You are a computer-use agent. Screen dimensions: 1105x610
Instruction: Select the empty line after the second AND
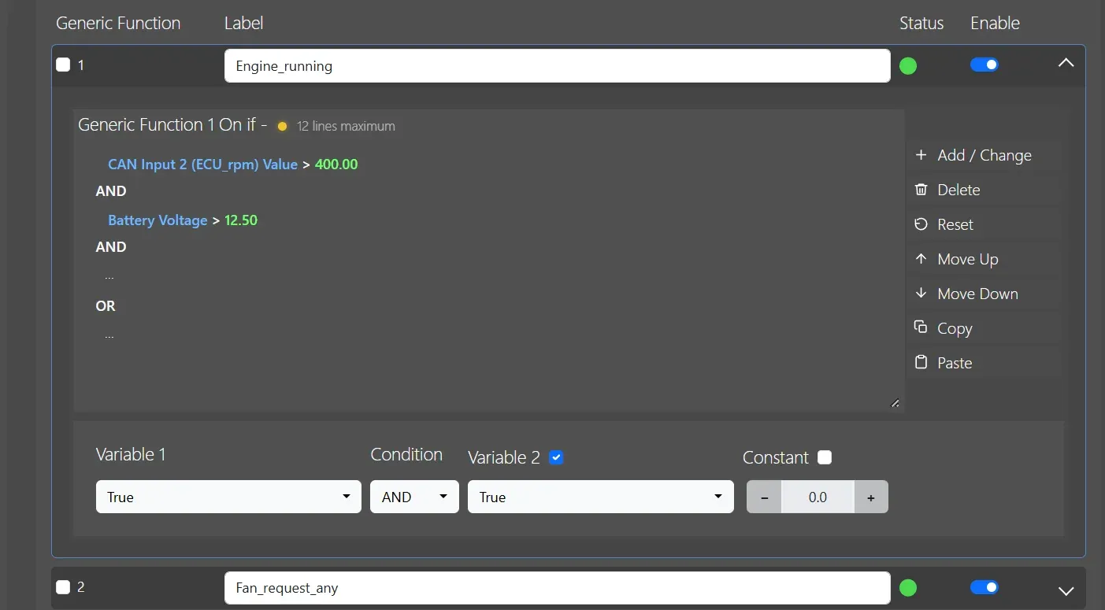click(109, 277)
